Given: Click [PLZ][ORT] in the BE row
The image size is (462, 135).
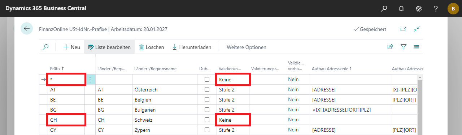Looking at the screenshot, I should coord(404,100).
